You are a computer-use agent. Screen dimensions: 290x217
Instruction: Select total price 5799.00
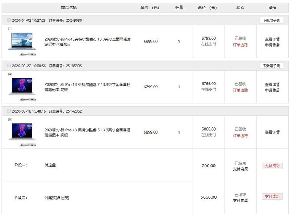coord(209,38)
